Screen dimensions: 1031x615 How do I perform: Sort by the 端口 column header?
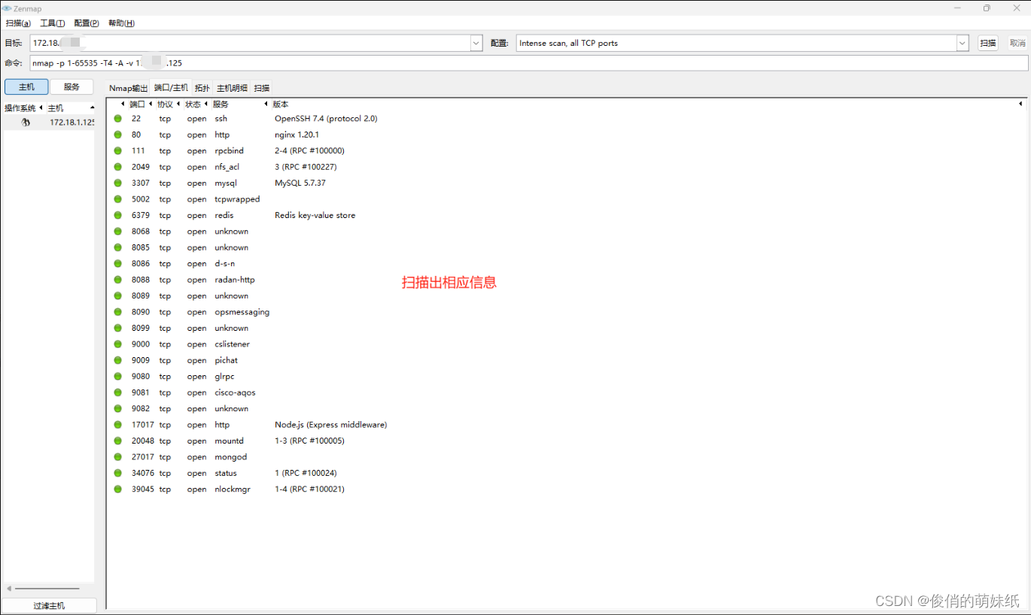137,105
